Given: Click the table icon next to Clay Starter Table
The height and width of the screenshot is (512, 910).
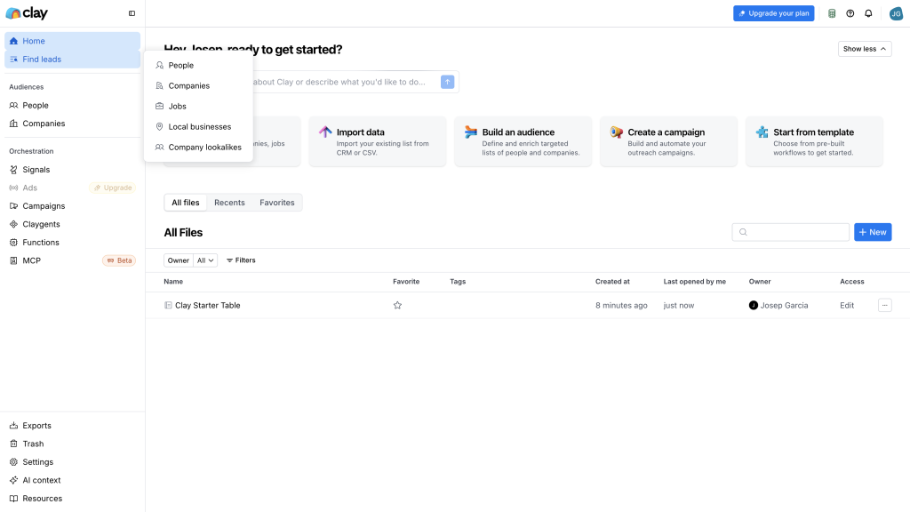Looking at the screenshot, I should [168, 306].
